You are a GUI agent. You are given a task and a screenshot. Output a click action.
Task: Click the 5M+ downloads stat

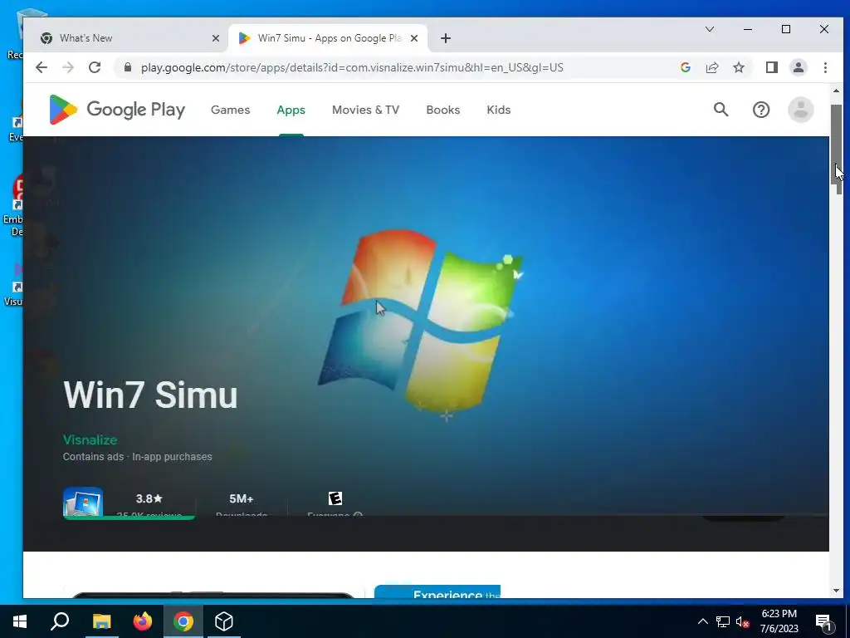242,498
